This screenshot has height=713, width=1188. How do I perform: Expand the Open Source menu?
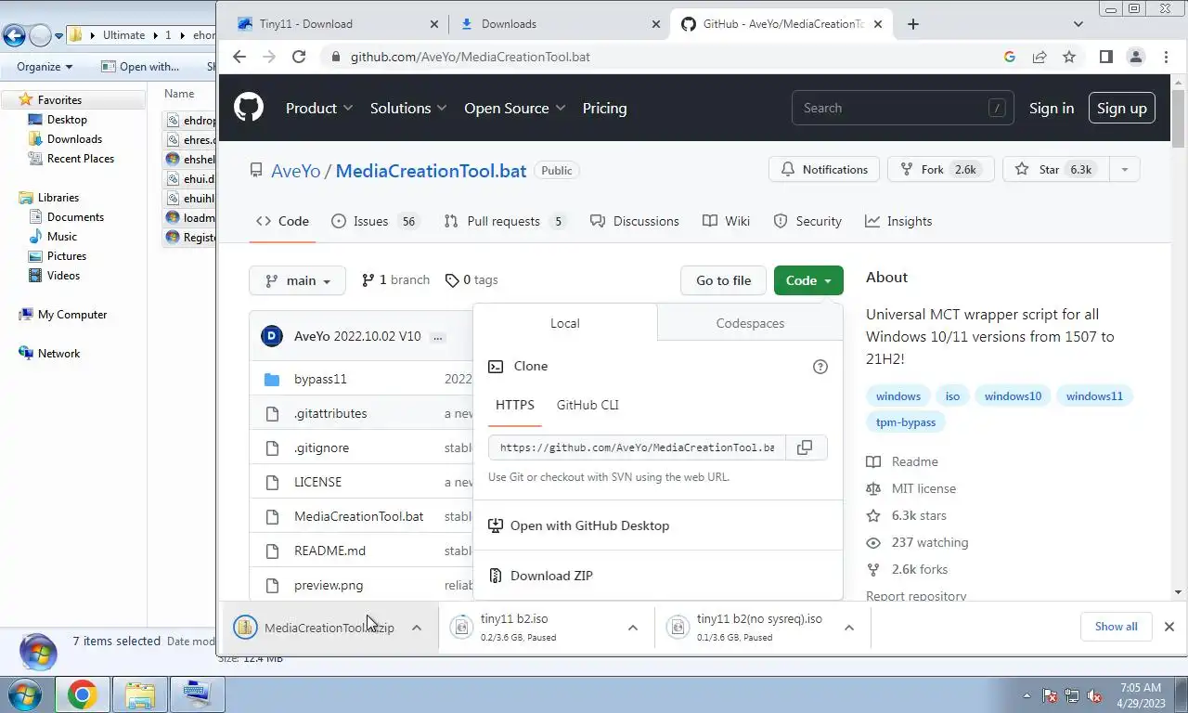(515, 108)
